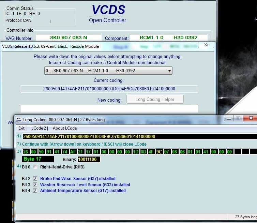Select byte cell '4F'
Screen dimensions: 257x223
click(151, 152)
